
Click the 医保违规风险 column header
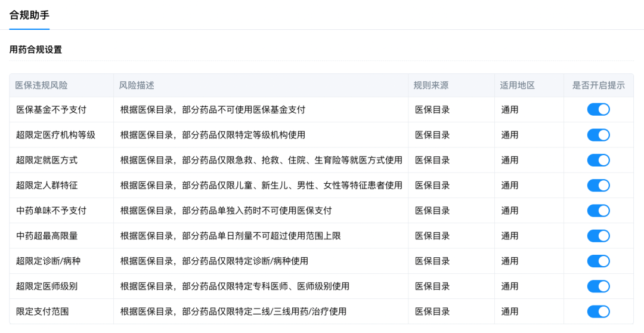pyautogui.click(x=42, y=85)
